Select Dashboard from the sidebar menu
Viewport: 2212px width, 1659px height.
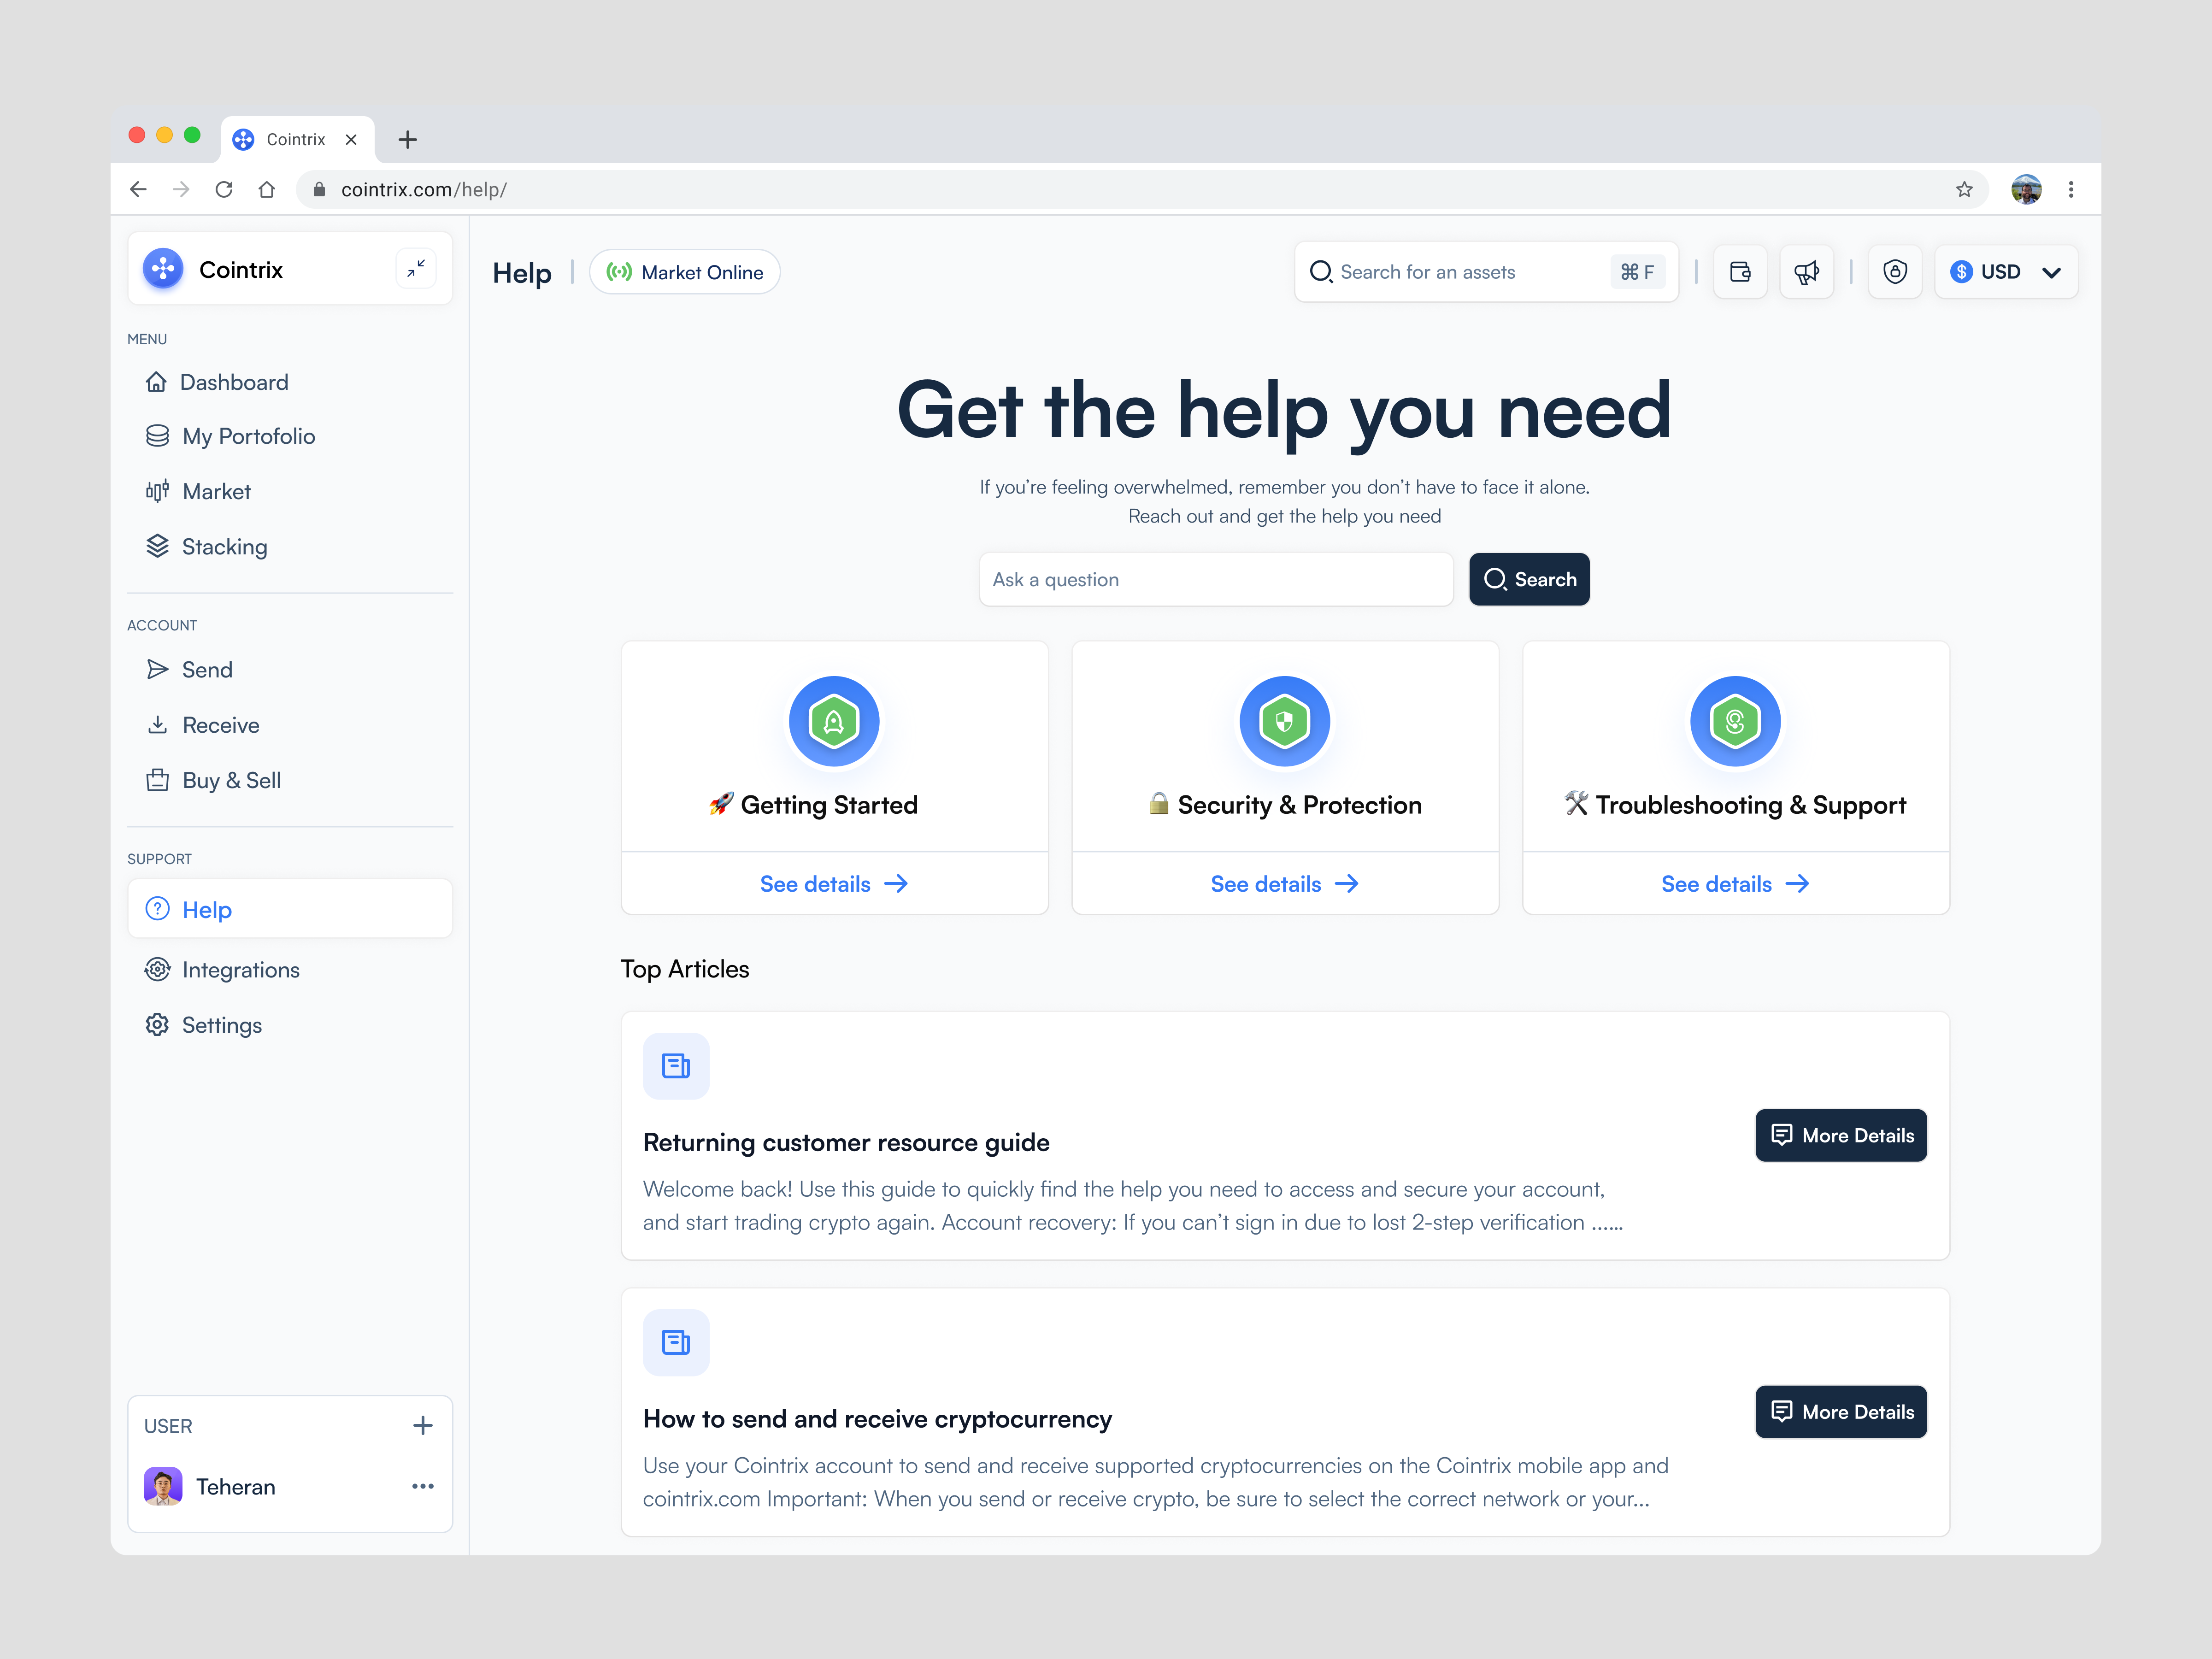click(x=157, y=381)
